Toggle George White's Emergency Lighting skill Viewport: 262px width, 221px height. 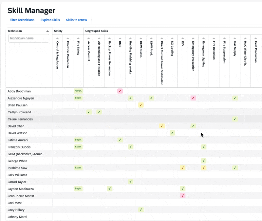click(204, 161)
